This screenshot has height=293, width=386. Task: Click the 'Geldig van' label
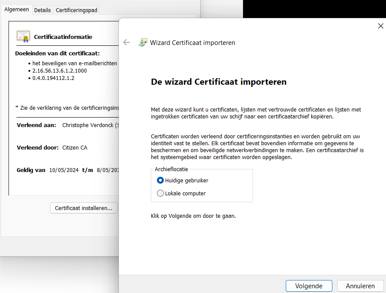click(31, 170)
